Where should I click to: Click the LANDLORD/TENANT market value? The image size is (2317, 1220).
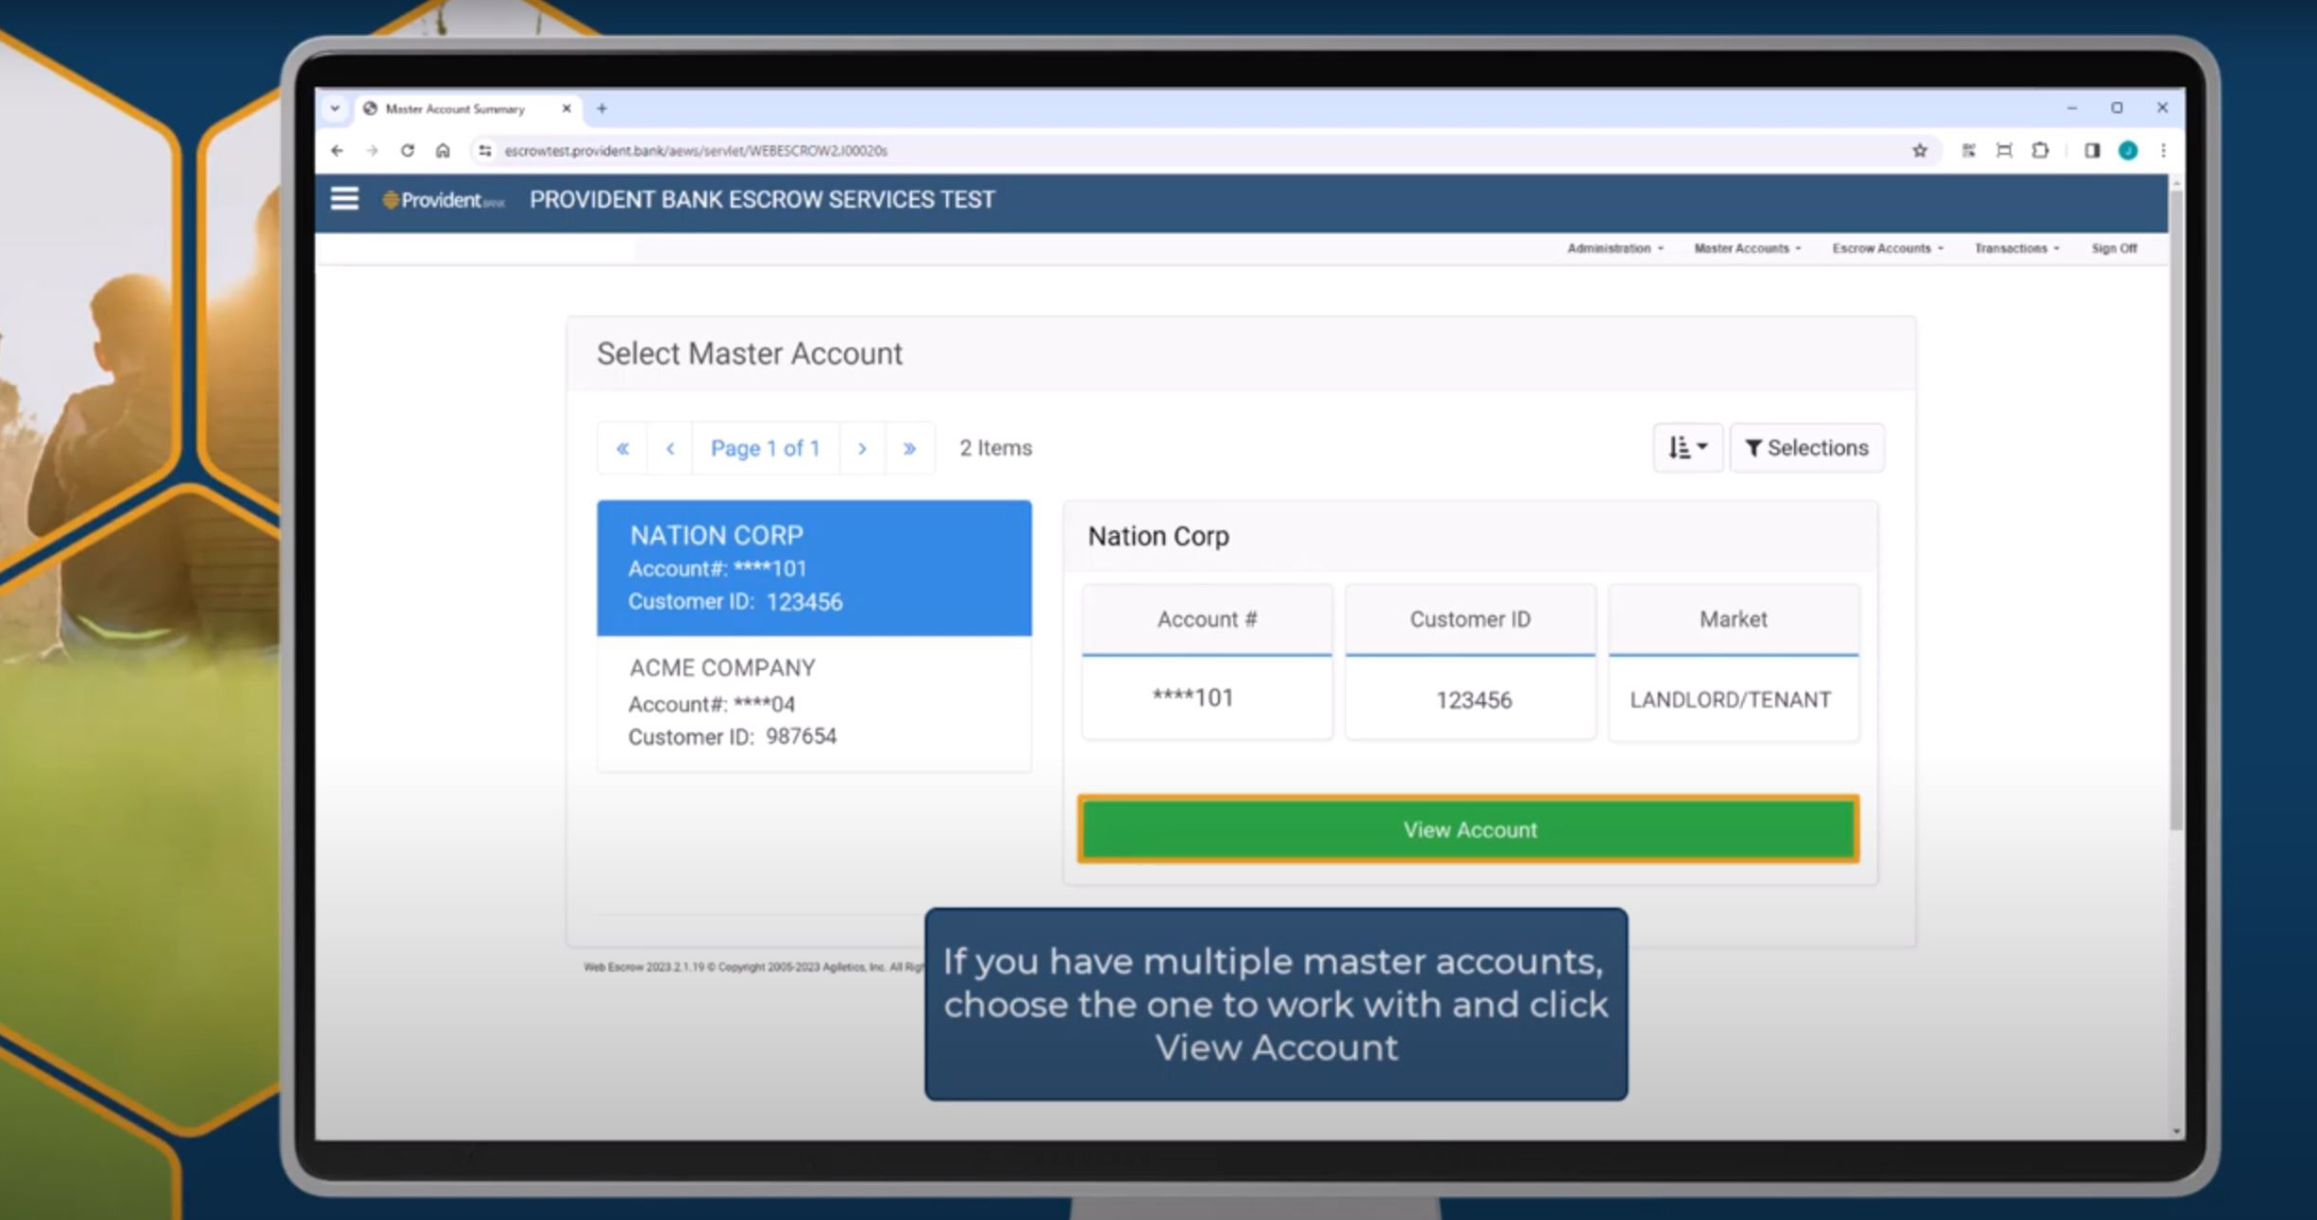[1730, 700]
